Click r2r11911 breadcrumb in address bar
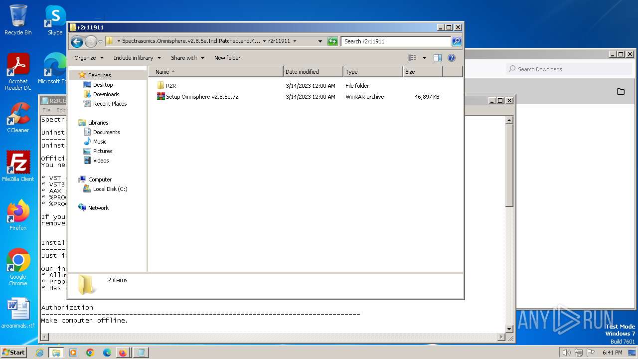The height and width of the screenshot is (359, 638). point(279,41)
